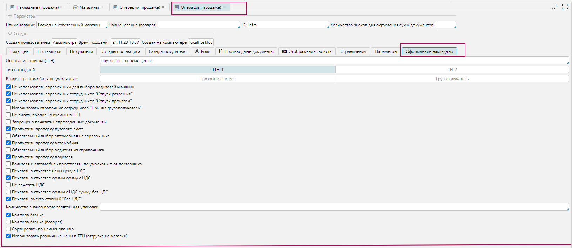Click the document icon on Производные документы
572x248 pixels.
tap(221, 51)
